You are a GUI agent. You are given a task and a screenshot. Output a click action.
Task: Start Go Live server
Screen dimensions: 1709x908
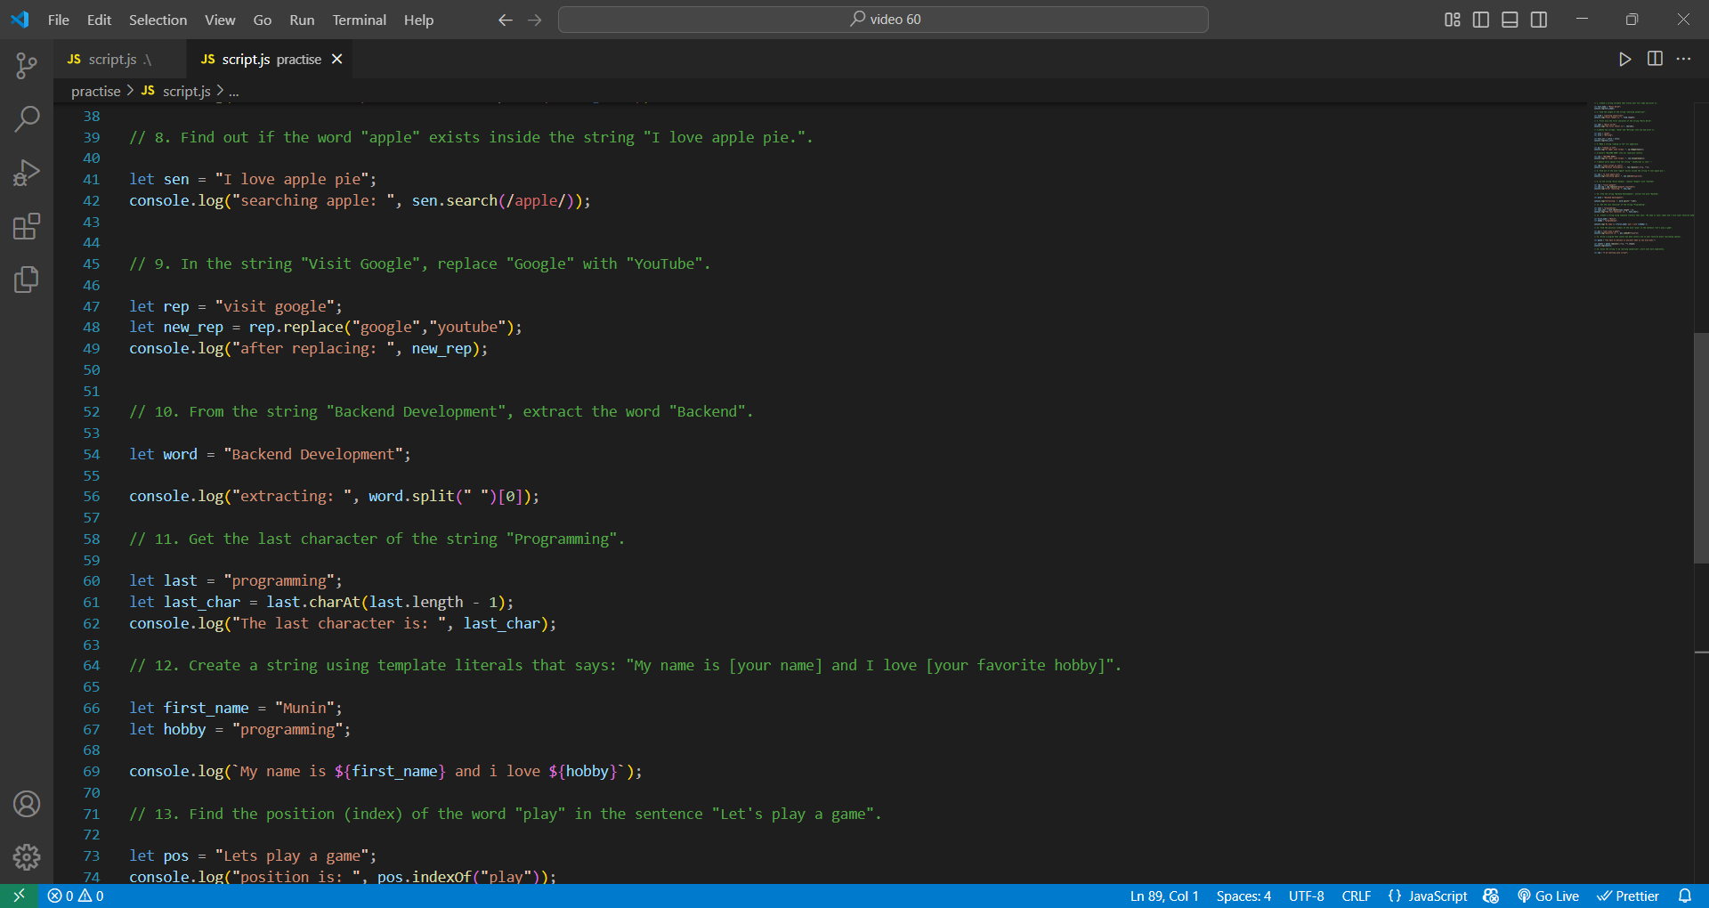[1549, 896]
